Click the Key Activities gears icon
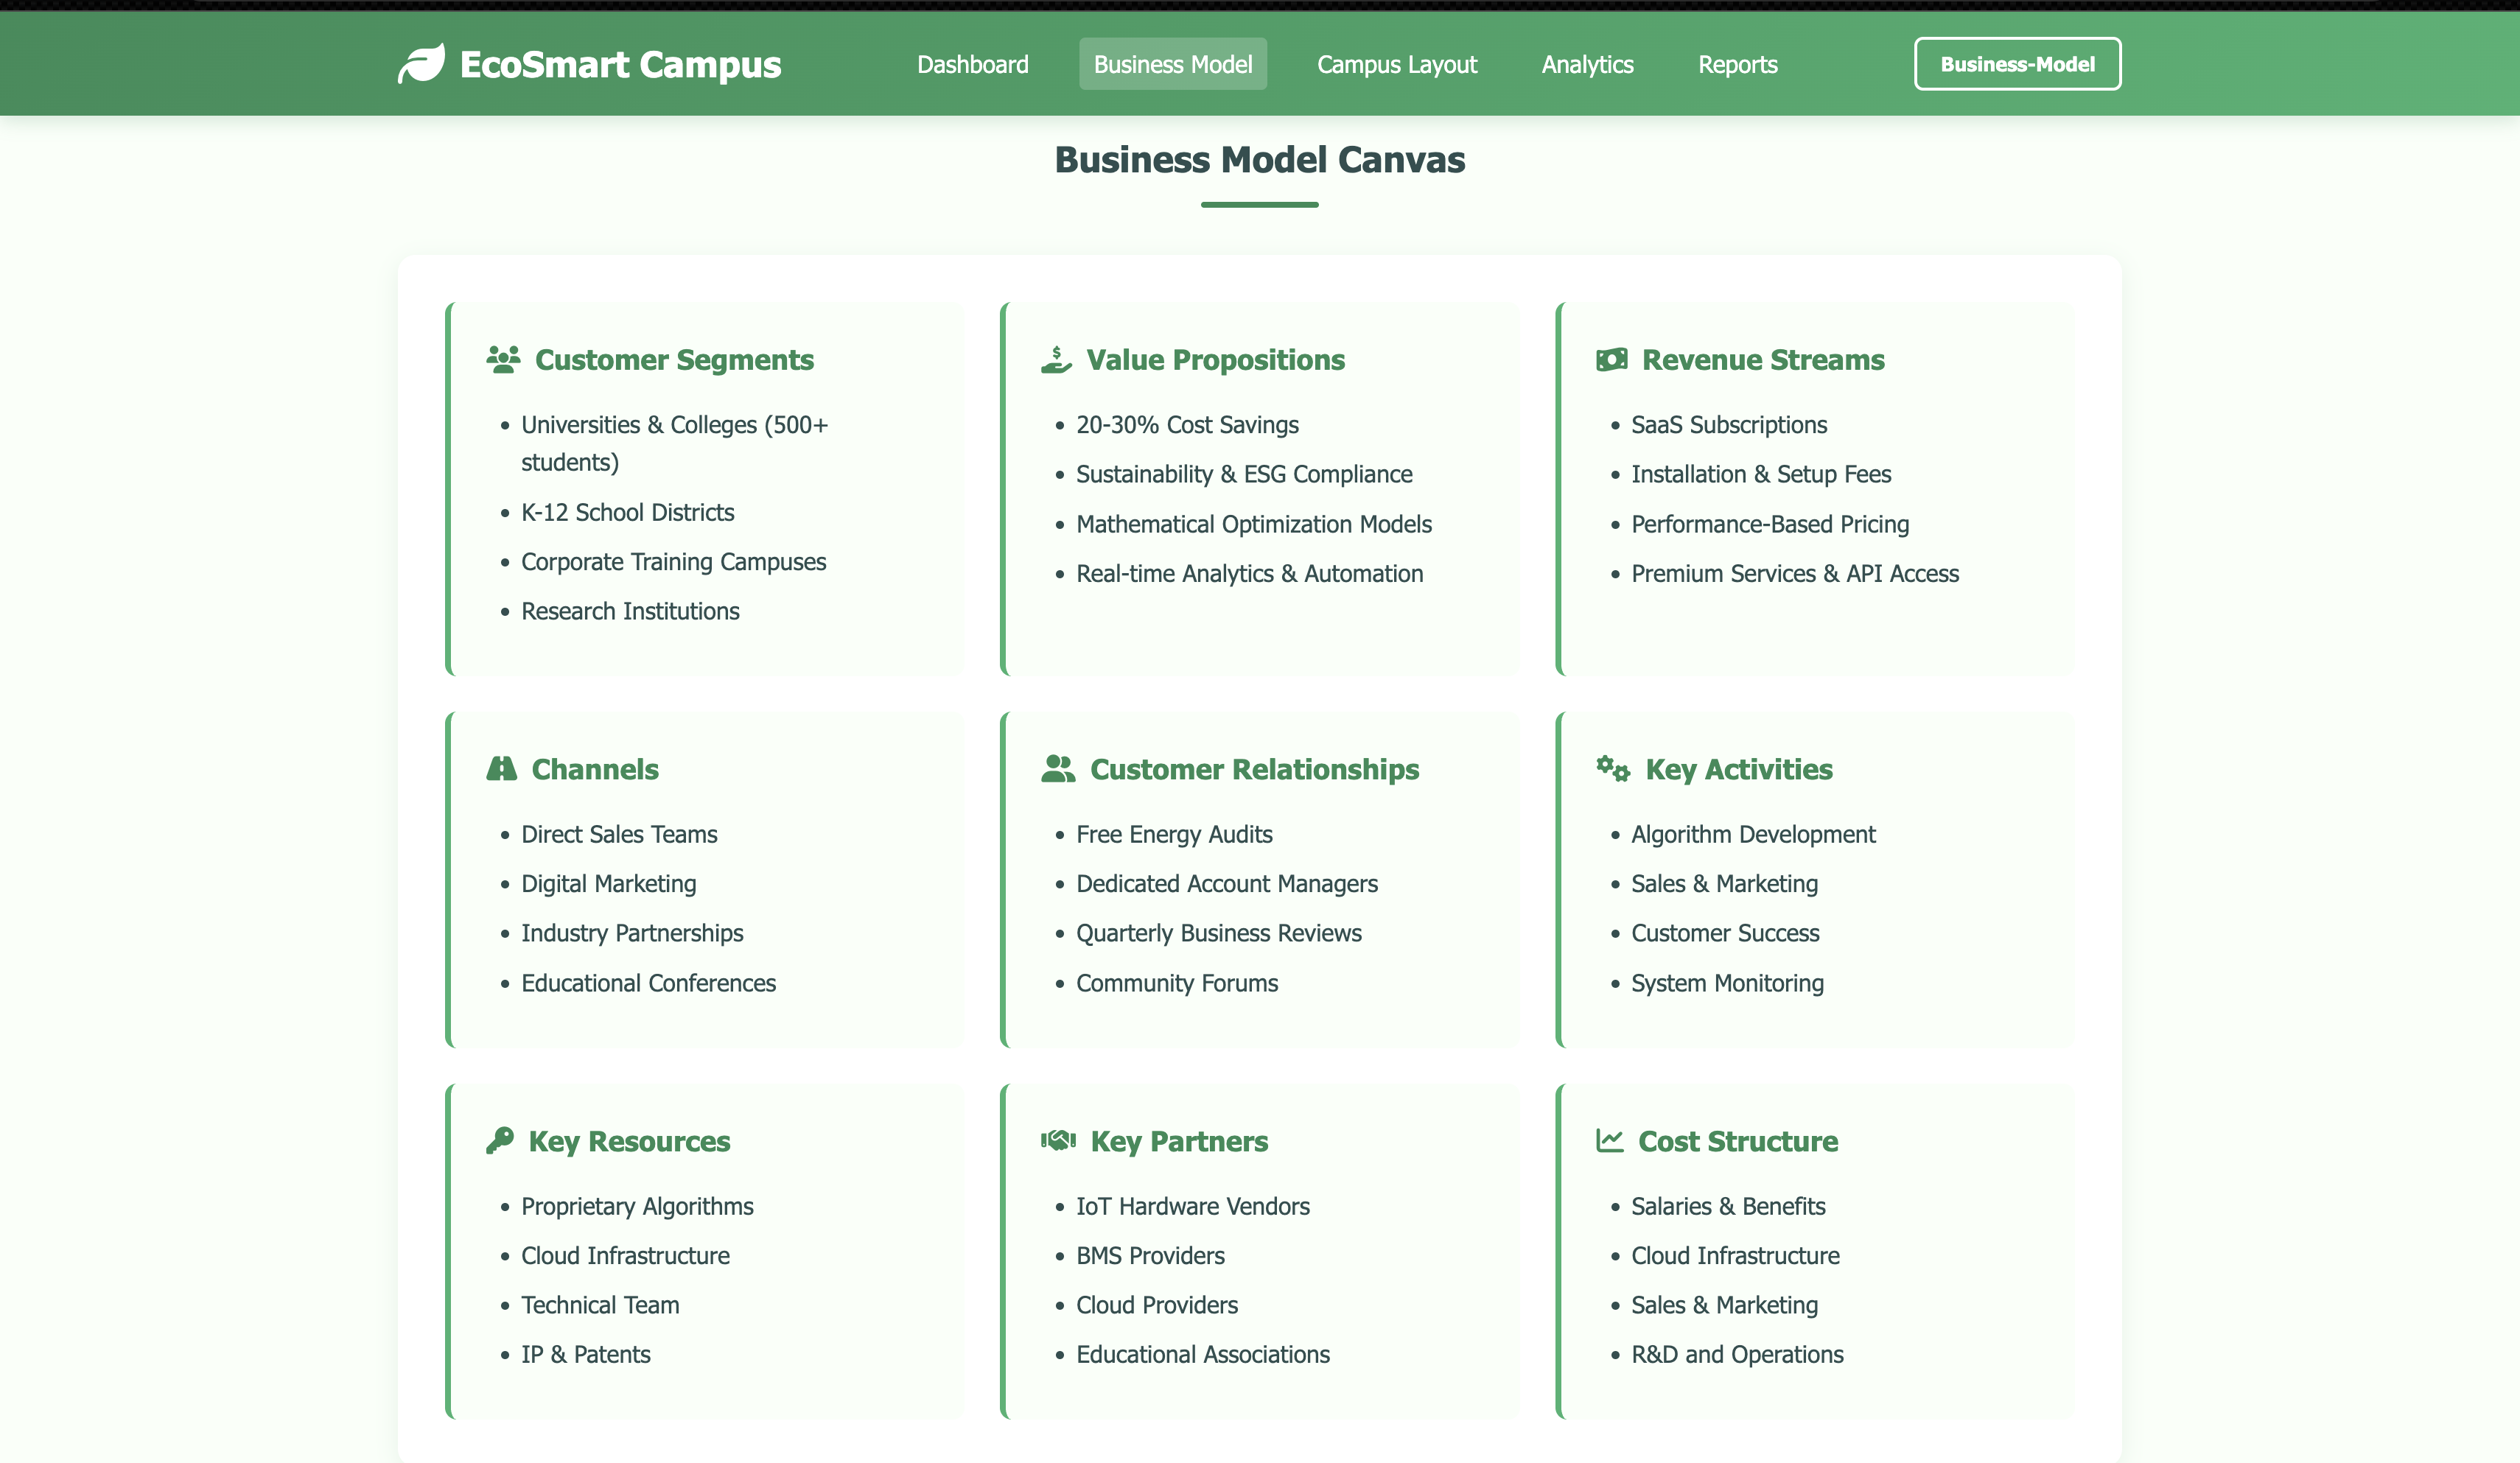The width and height of the screenshot is (2520, 1463). click(x=1613, y=769)
